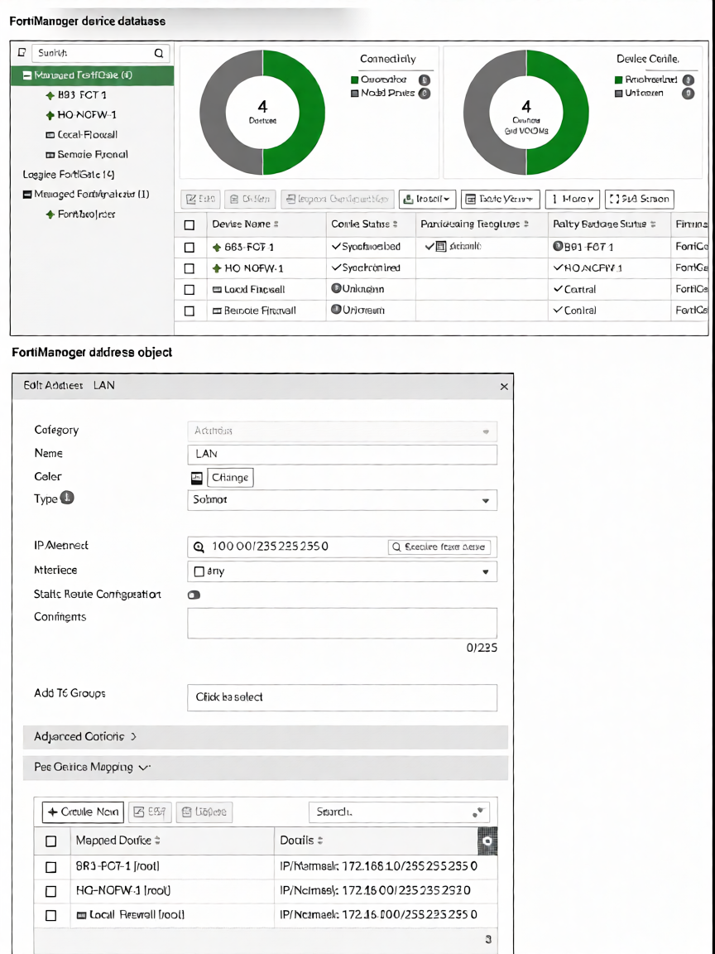715x954 pixels.
Task: Tick checkbox for Local Firewall [root] mapping
Action: [x=51, y=915]
